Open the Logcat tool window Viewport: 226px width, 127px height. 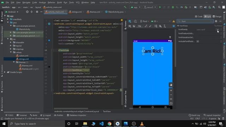coord(46,115)
